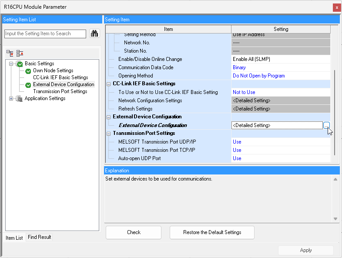Select CC-Link IEF Basic Settings in tree
342x258 pixels.
(x=60, y=77)
